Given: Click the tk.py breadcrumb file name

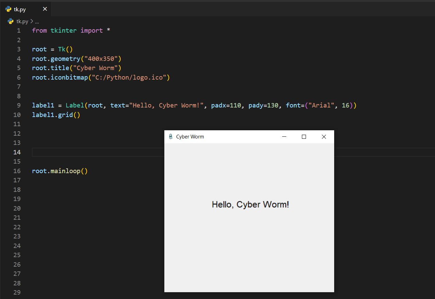Looking at the screenshot, I should (x=22, y=21).
